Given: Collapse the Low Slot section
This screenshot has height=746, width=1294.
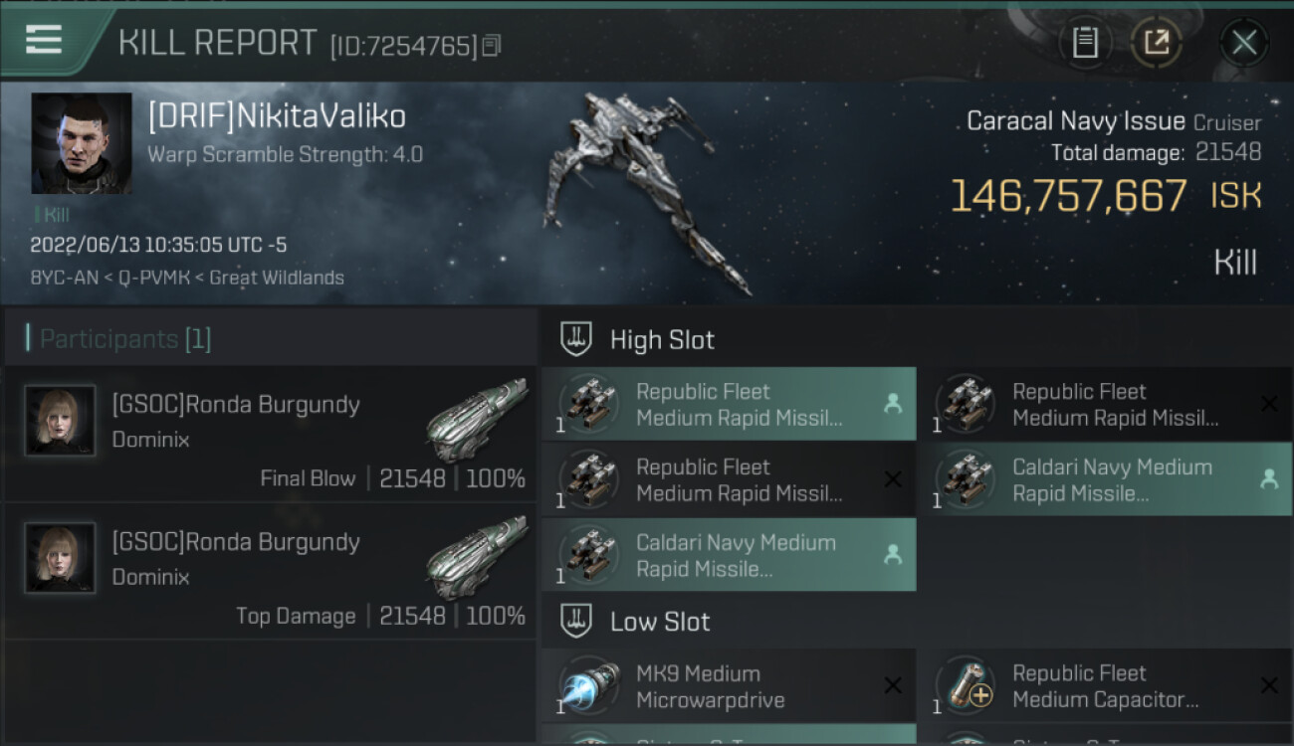Looking at the screenshot, I should point(660,622).
